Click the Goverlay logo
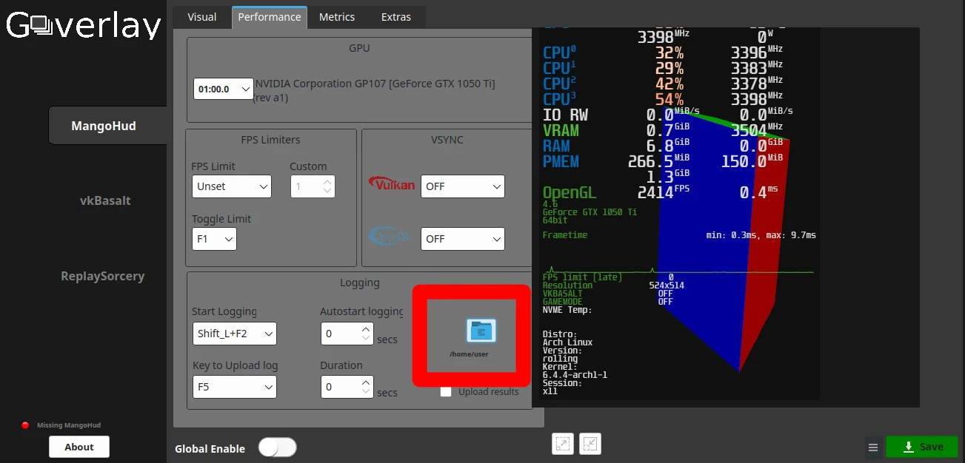965x463 pixels. [x=83, y=26]
